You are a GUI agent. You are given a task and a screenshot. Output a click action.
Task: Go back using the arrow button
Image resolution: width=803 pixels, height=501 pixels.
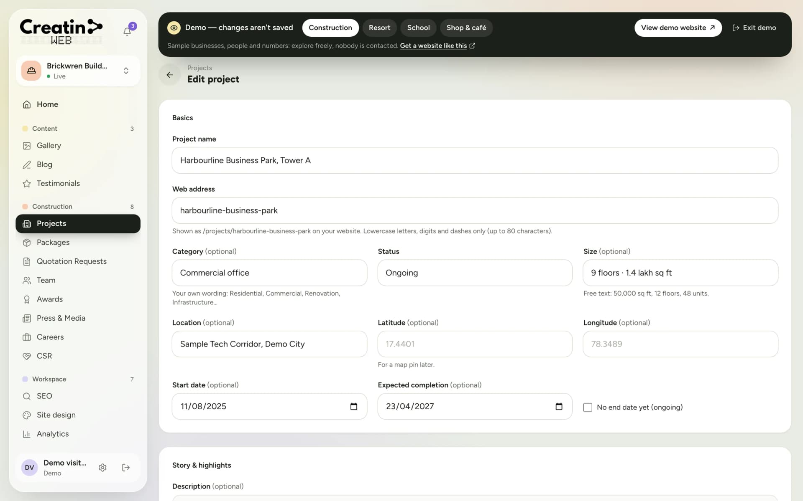(x=170, y=75)
